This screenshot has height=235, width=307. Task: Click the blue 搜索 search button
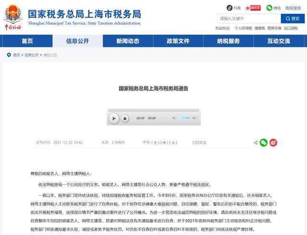(293, 19)
